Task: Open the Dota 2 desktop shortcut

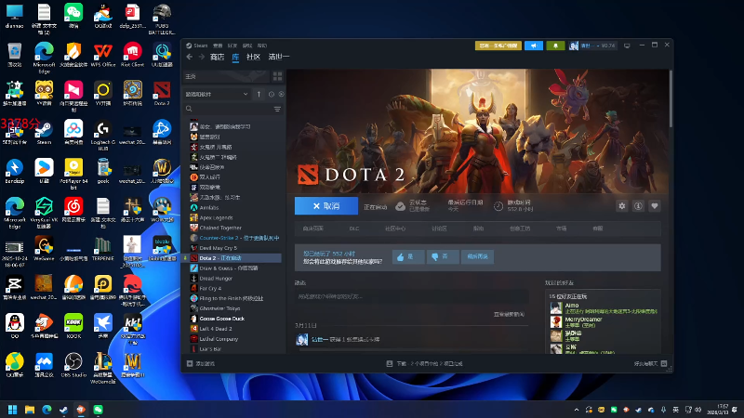Action: 162,94
